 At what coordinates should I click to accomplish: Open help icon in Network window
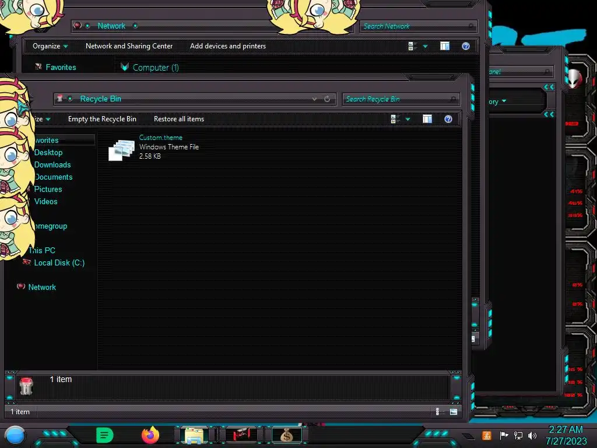(x=466, y=46)
